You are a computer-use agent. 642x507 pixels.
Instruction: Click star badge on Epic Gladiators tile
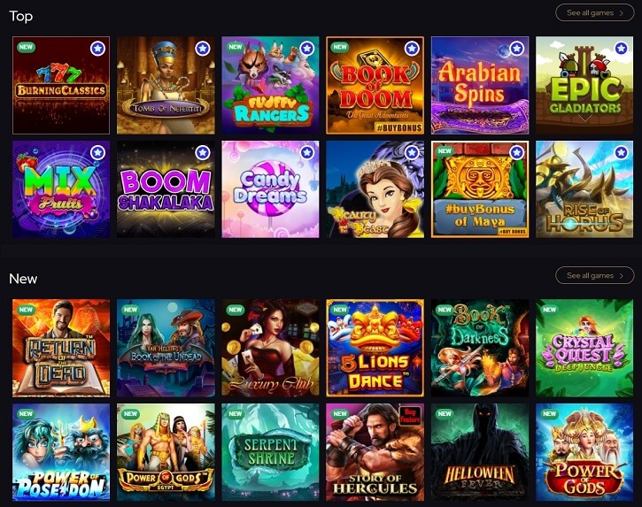coord(621,49)
